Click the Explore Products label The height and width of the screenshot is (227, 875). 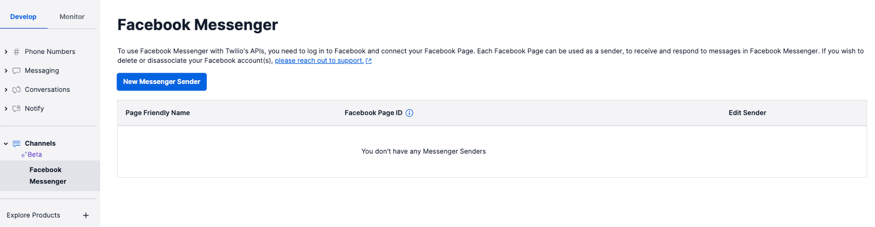(x=33, y=216)
